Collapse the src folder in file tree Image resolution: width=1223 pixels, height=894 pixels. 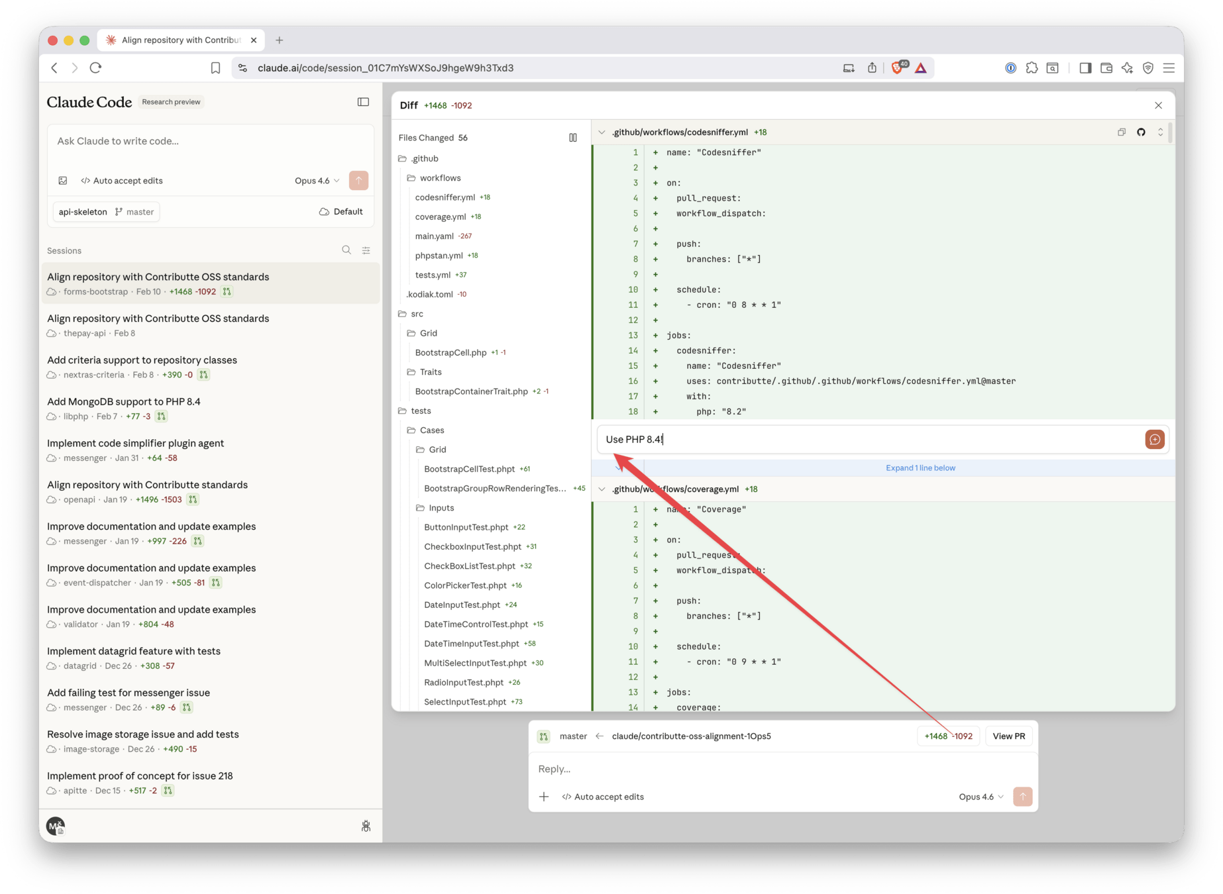coord(411,314)
